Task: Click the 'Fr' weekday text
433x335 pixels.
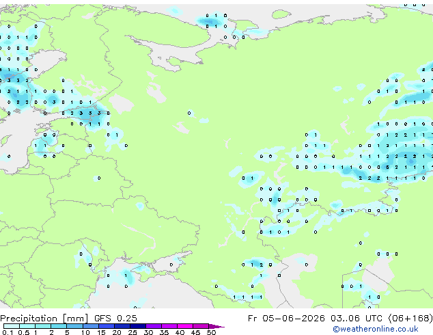Action: (252, 319)
